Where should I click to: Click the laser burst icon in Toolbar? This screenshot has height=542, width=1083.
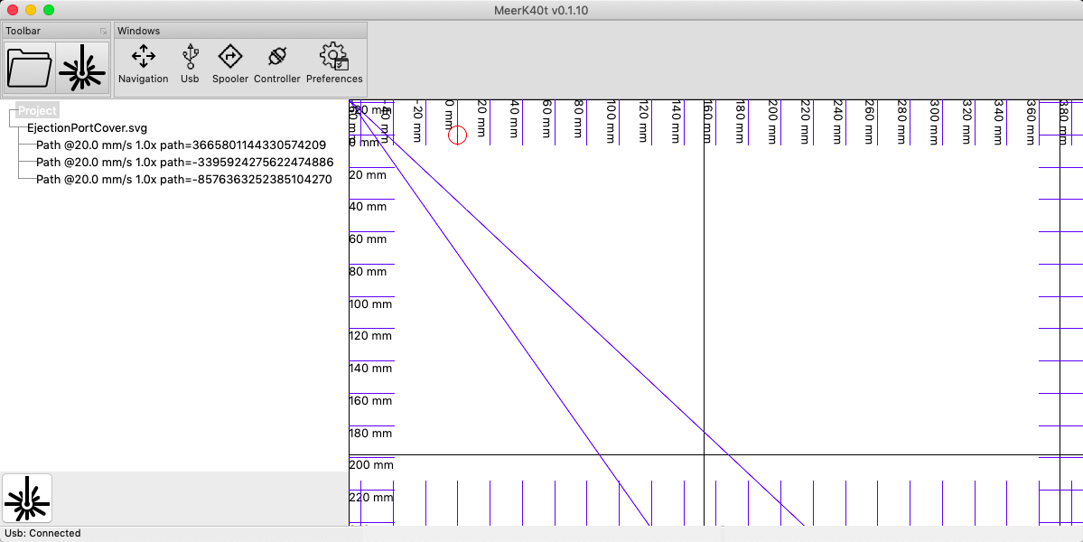click(x=82, y=68)
